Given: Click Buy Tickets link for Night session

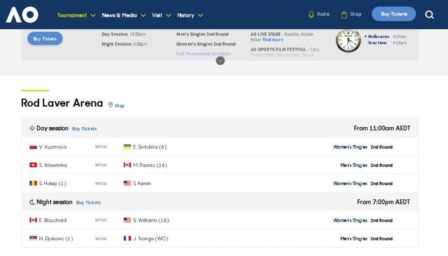Looking at the screenshot, I should 88,202.
